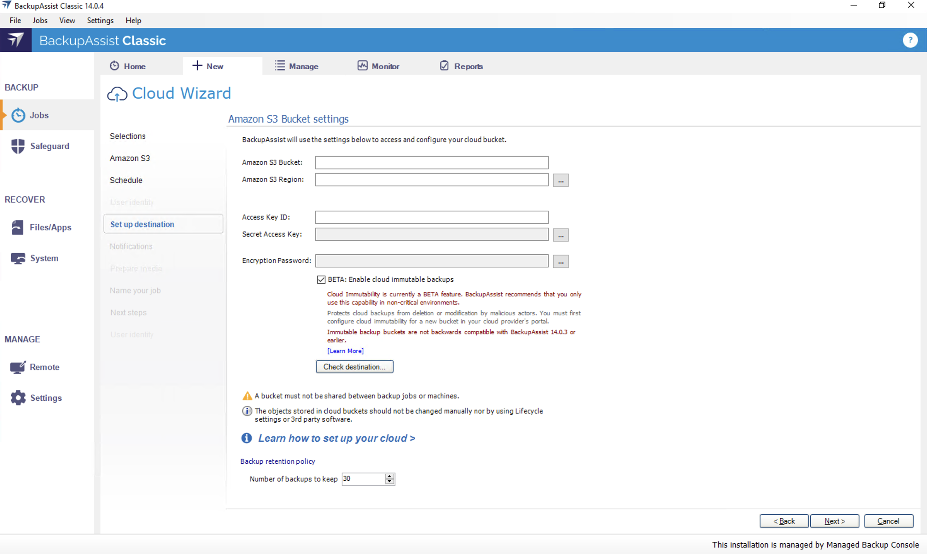This screenshot has width=927, height=555.
Task: Open Amazon S3 Region browse button
Action: pos(561,180)
